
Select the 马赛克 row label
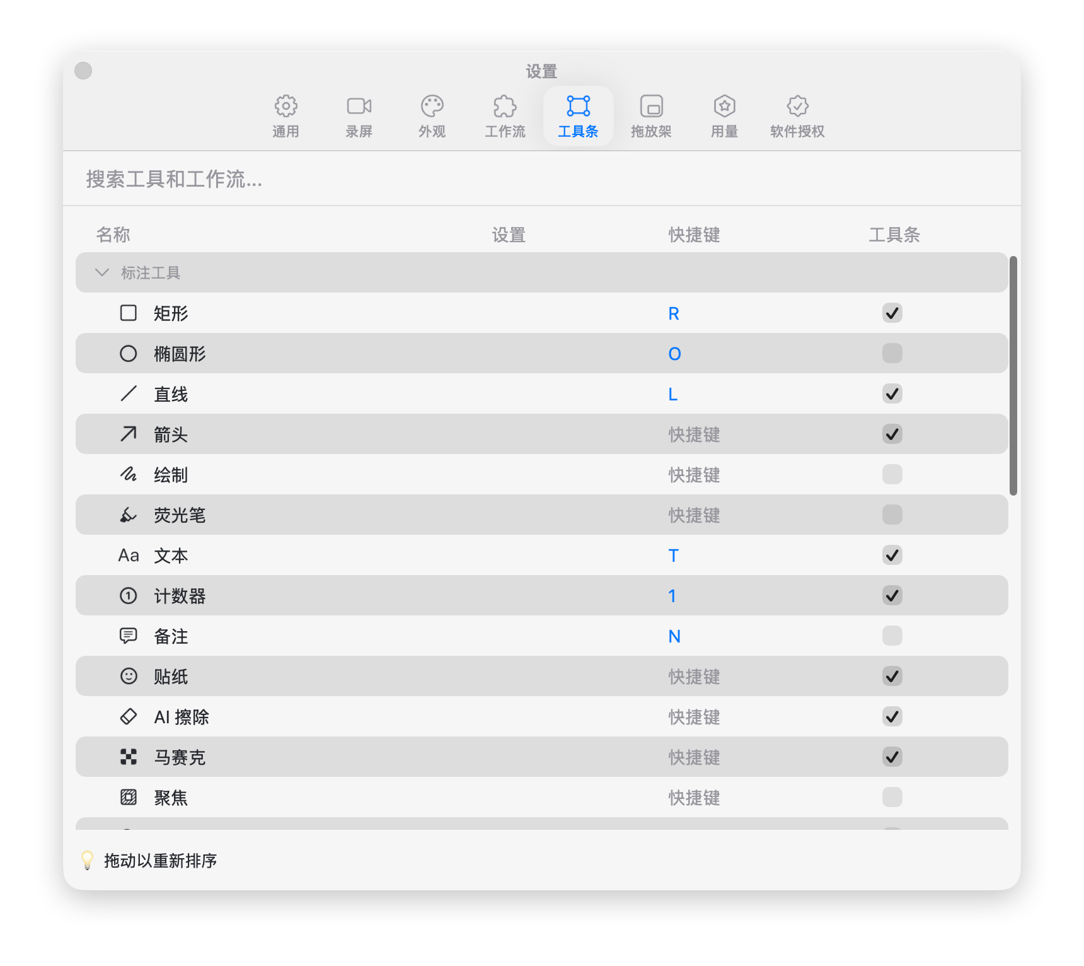[x=180, y=757]
